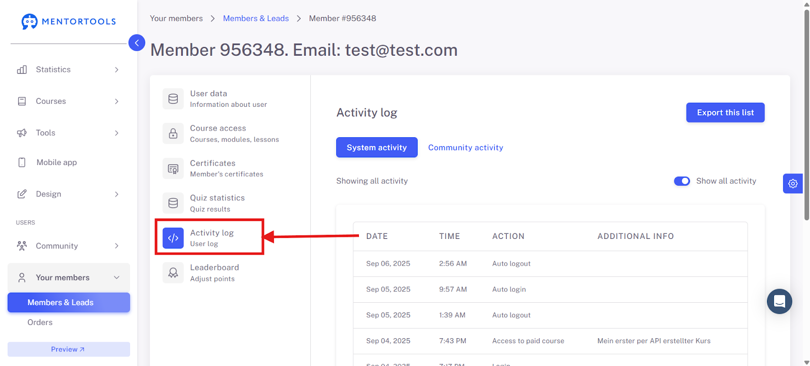Click the Preview link button

click(x=69, y=349)
